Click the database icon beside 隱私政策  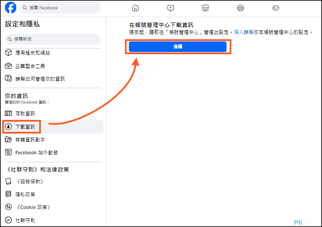pos(8,194)
